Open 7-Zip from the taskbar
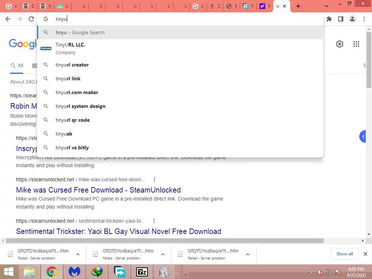This screenshot has height=279, width=372. [x=142, y=272]
